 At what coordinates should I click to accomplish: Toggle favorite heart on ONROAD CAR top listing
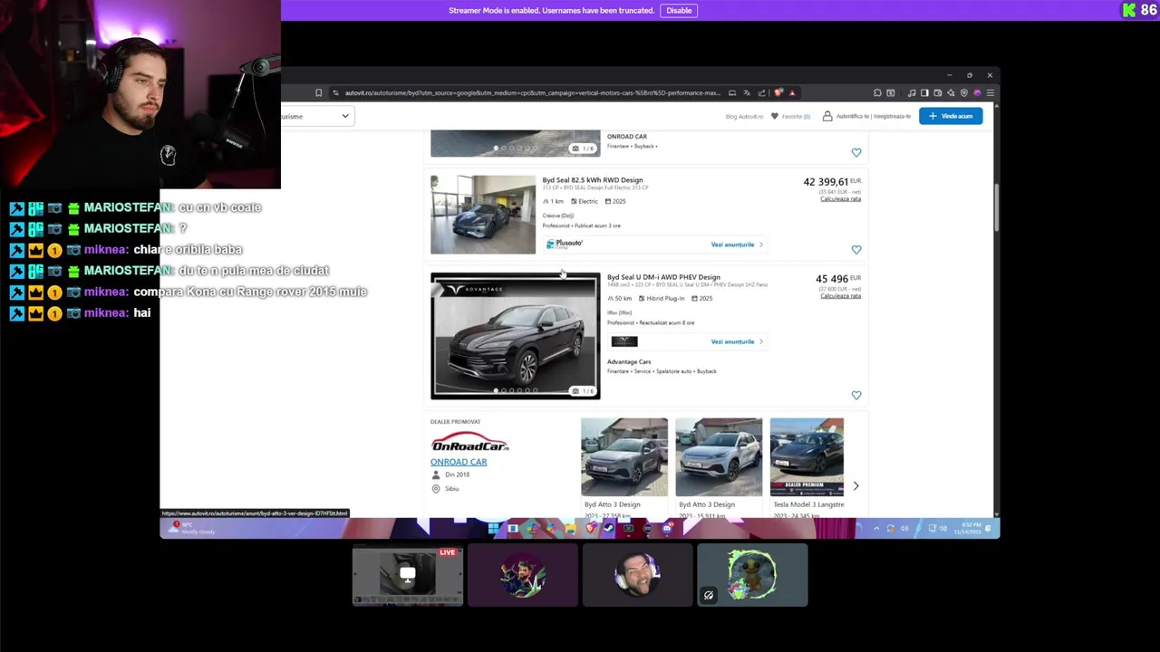855,152
